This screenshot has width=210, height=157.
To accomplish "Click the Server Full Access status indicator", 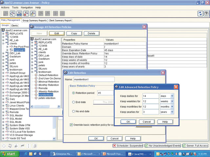I will pyautogui.click(x=196, y=146).
